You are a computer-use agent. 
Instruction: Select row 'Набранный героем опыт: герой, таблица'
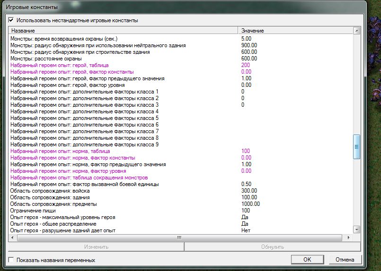pyautogui.click(x=181, y=65)
